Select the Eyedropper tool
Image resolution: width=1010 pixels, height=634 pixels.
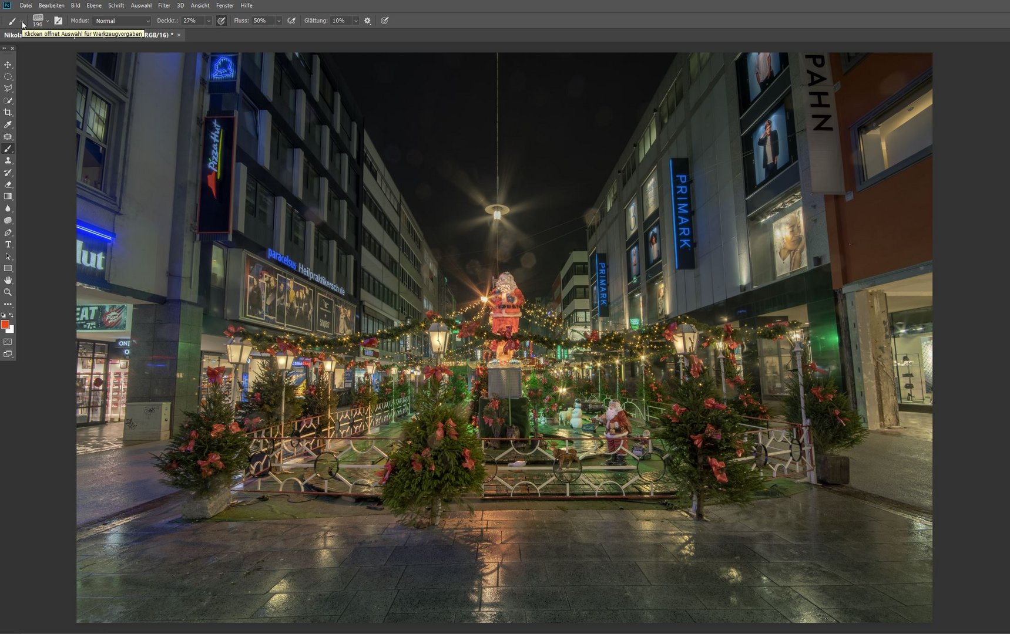click(8, 124)
